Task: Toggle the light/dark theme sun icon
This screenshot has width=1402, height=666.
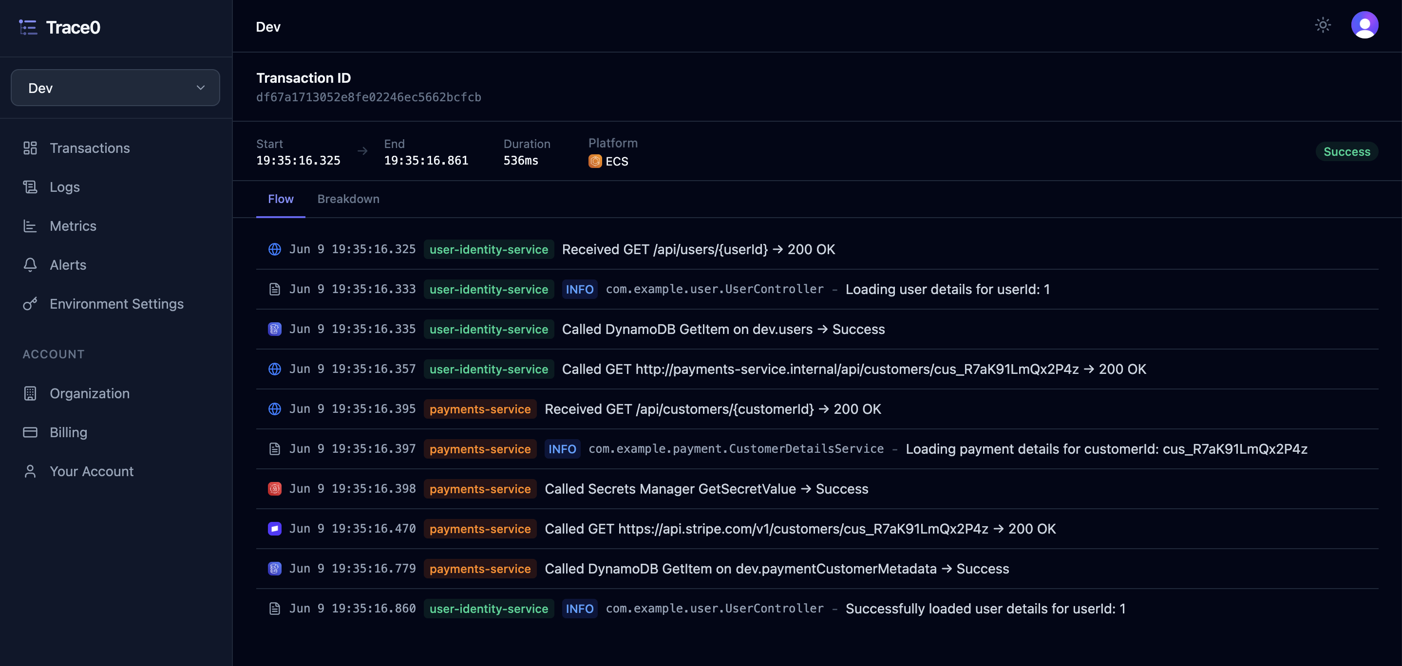Action: tap(1323, 25)
